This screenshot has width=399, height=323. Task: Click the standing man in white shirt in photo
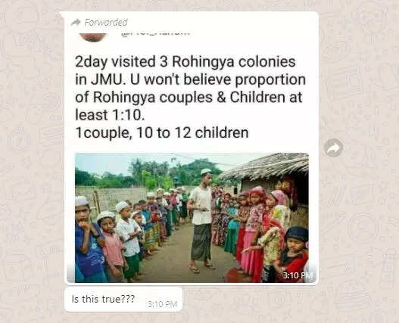coord(201,221)
